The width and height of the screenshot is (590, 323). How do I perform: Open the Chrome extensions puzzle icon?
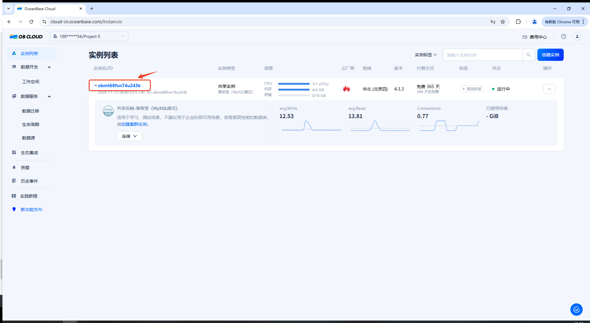coord(518,22)
